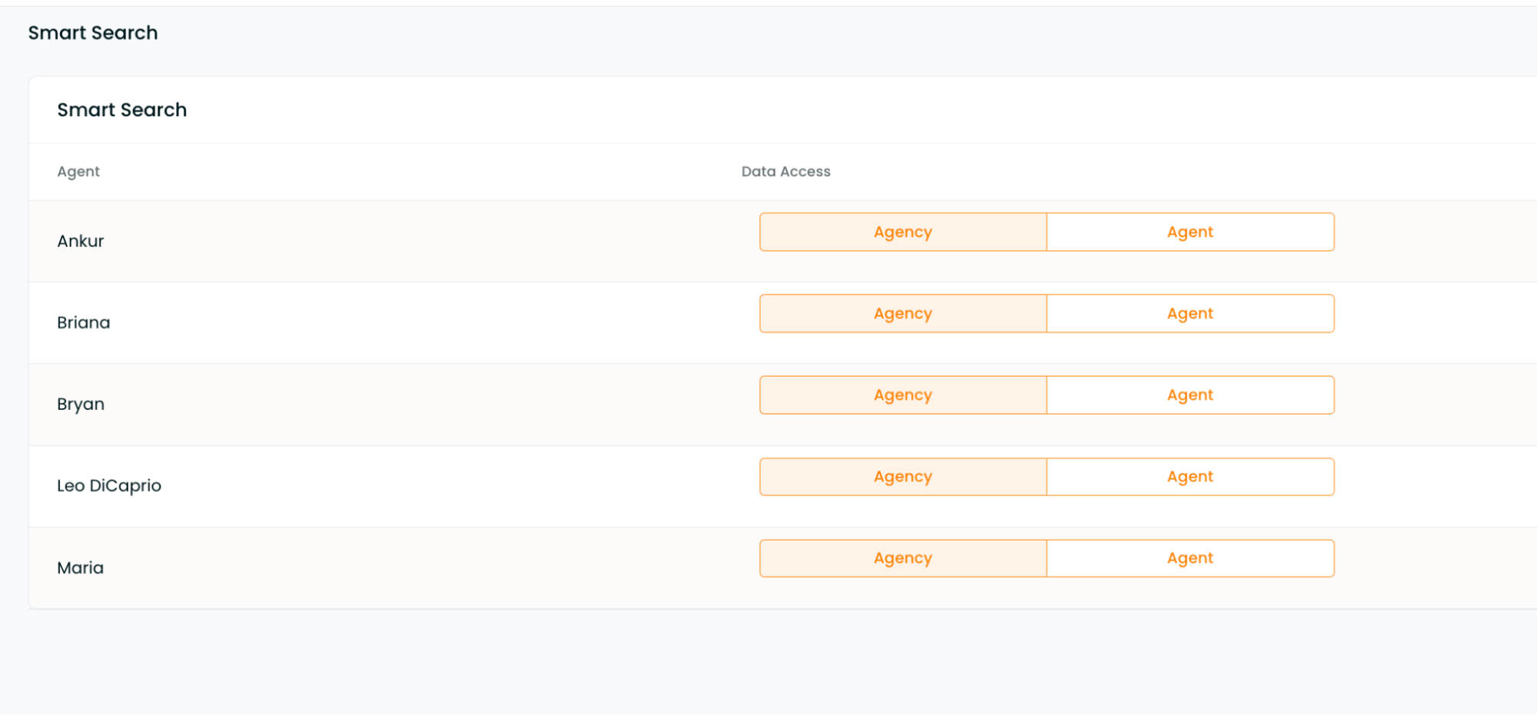Set Maria's data access to Agent
The height and width of the screenshot is (715, 1537).
(1190, 558)
